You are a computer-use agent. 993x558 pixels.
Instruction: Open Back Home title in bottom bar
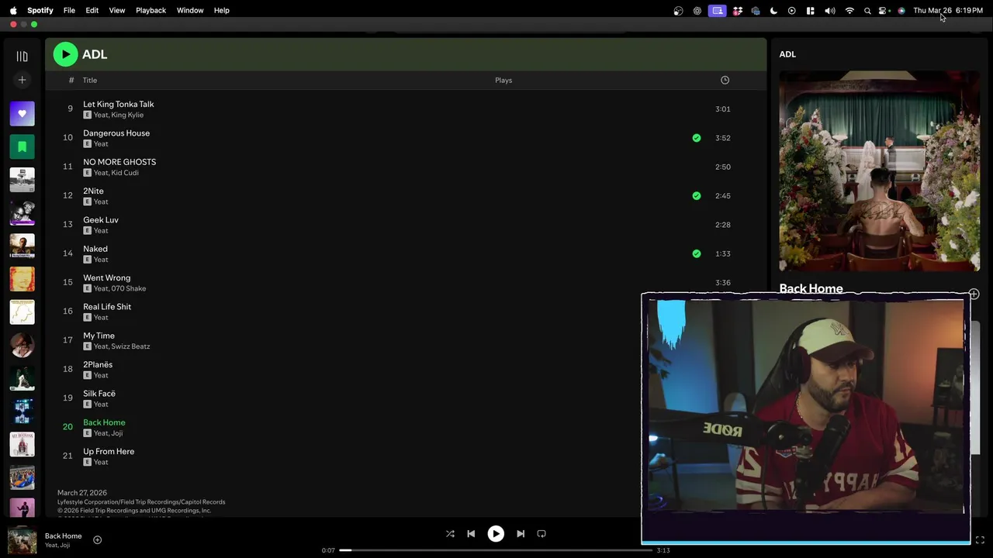click(63, 536)
